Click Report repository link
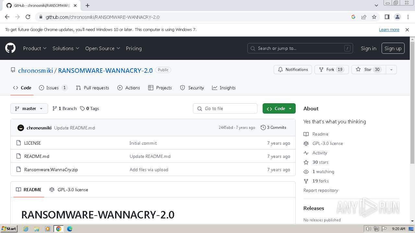 click(321, 190)
